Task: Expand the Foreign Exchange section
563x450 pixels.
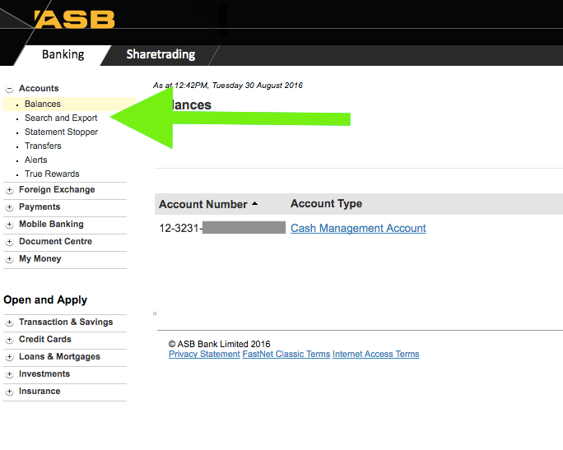Action: click(10, 190)
